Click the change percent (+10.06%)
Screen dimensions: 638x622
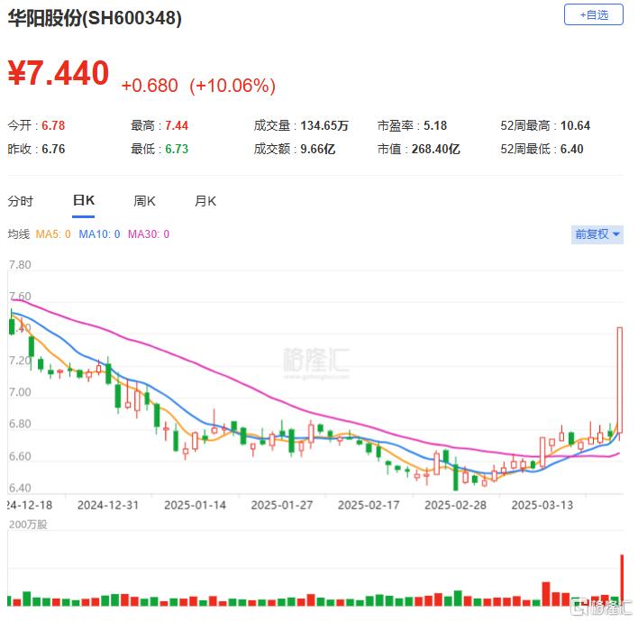pyautogui.click(x=232, y=86)
